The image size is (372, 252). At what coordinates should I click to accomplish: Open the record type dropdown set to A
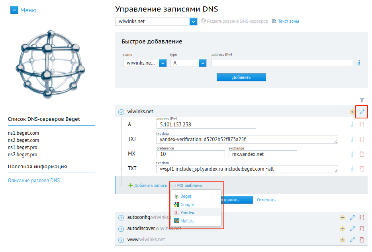click(188, 63)
